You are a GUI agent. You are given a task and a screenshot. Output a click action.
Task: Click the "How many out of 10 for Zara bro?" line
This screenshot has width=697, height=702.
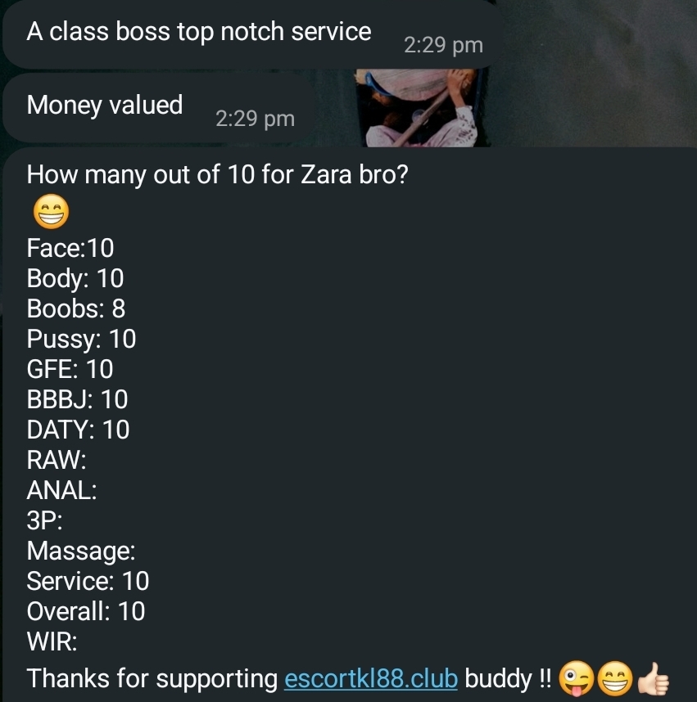tap(217, 174)
